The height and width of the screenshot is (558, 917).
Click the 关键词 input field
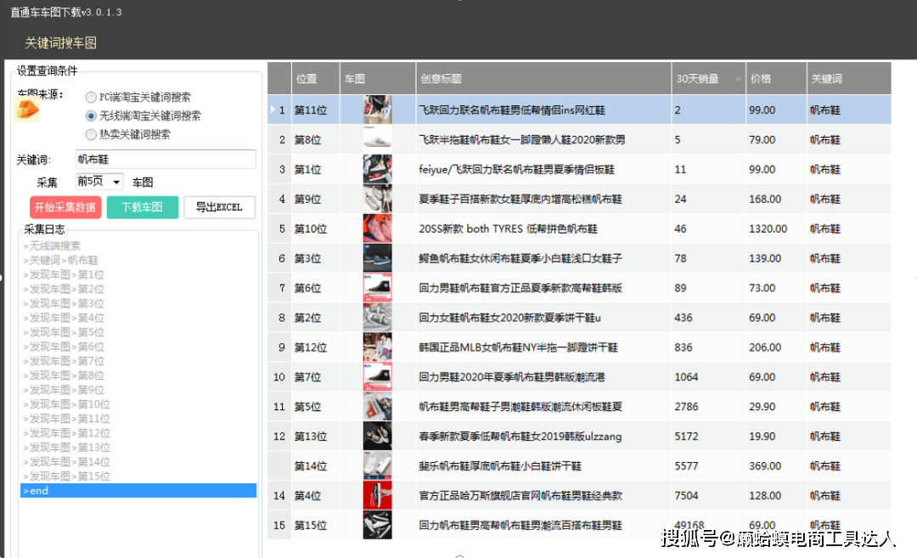[x=166, y=160]
